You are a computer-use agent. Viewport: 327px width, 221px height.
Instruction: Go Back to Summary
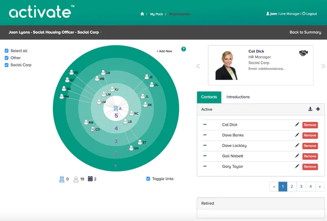pyautogui.click(x=305, y=32)
